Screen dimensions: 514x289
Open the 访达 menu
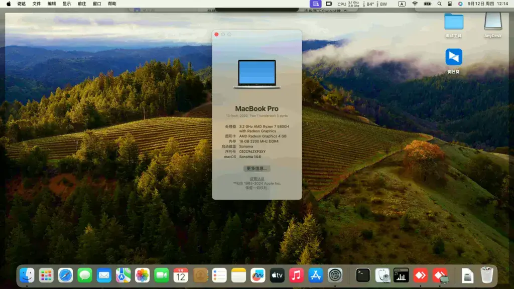[x=22, y=4]
